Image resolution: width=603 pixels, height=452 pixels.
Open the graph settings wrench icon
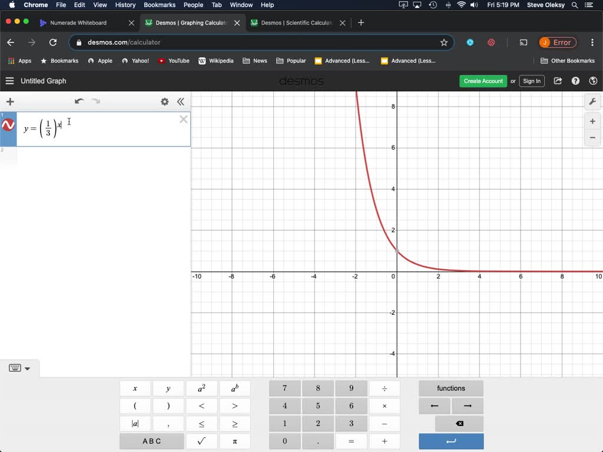[x=592, y=101]
